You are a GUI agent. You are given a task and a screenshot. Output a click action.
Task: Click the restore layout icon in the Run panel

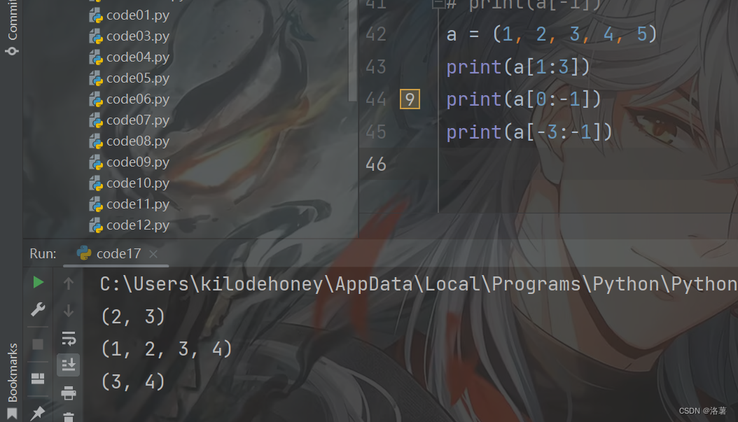(38, 379)
